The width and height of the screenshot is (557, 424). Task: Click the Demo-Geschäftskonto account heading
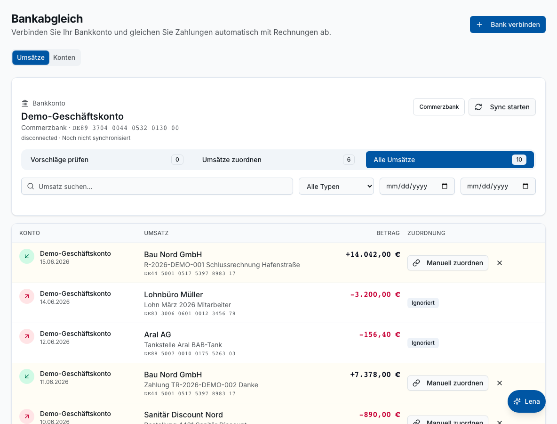[x=72, y=116]
